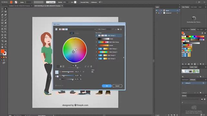Open the fill color dropdown in control bar
The height and width of the screenshot is (116, 207).
(13, 2)
